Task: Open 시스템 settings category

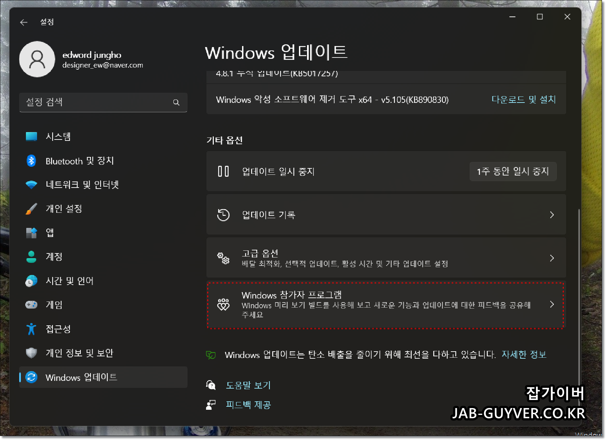Action: point(103,136)
